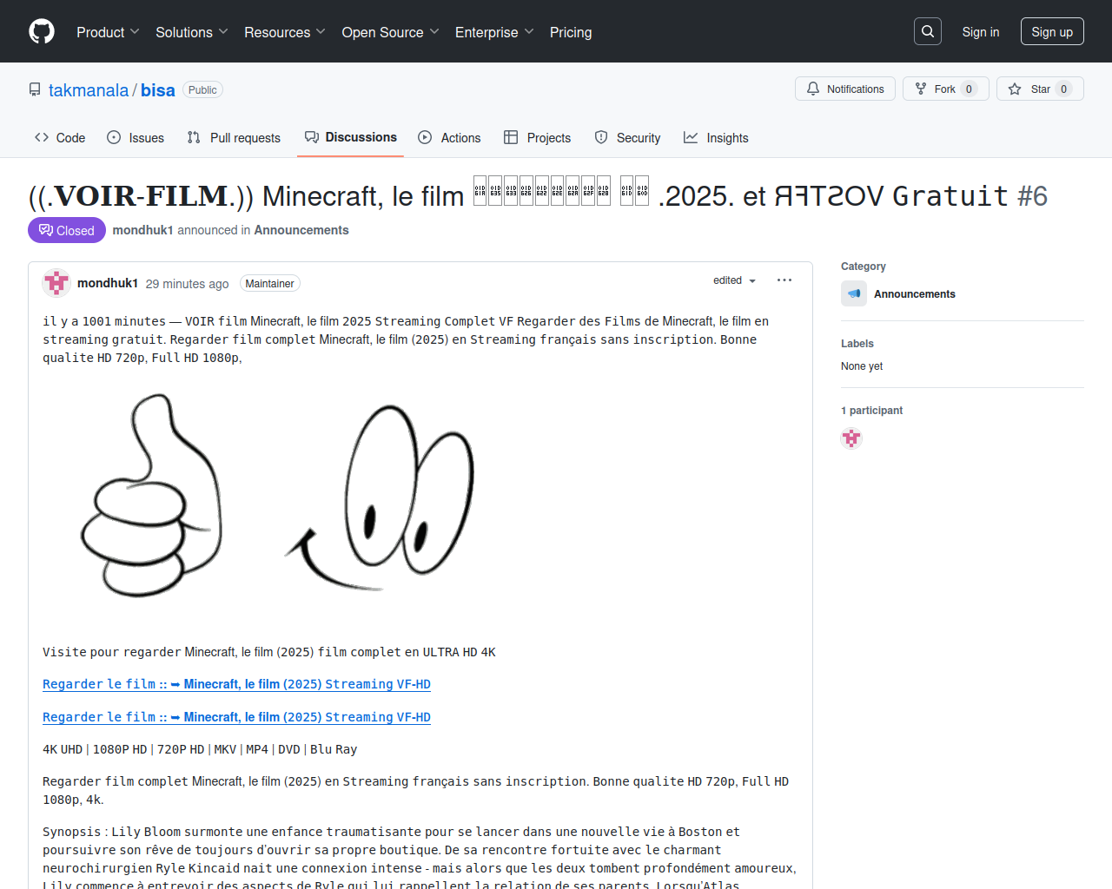Open the participant avatar in sidebar

click(x=851, y=438)
